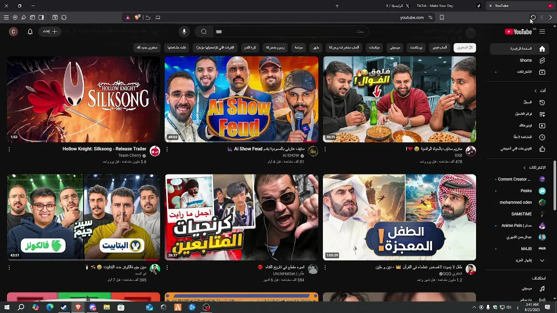Open Shorts from the sidebar

pos(520,60)
